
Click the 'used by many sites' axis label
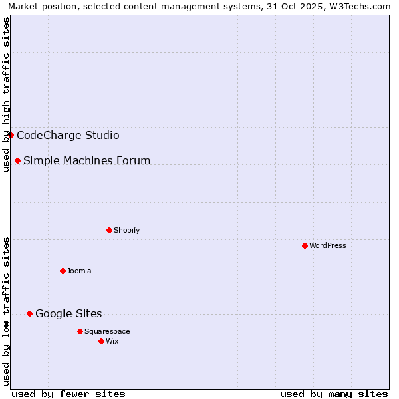point(334,394)
